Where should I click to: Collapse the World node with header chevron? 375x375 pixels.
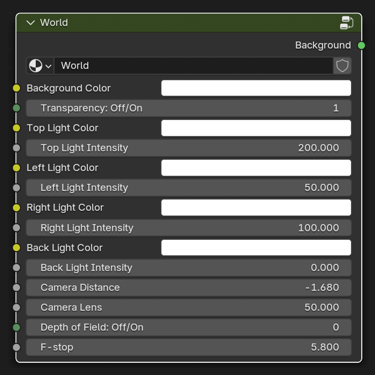[x=31, y=23]
